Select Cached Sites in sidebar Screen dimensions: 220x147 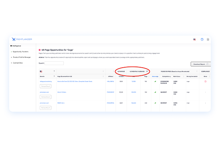[x=18, y=63]
